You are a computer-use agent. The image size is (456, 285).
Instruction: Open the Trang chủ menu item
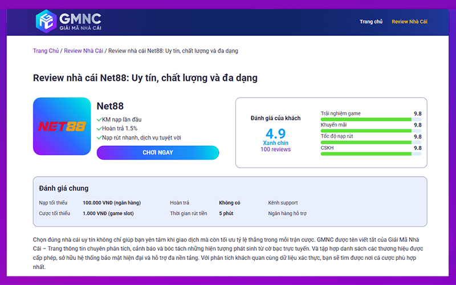click(x=371, y=22)
